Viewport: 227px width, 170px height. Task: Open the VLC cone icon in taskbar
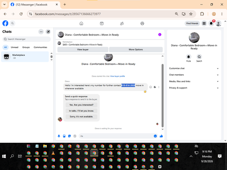(x=53, y=153)
